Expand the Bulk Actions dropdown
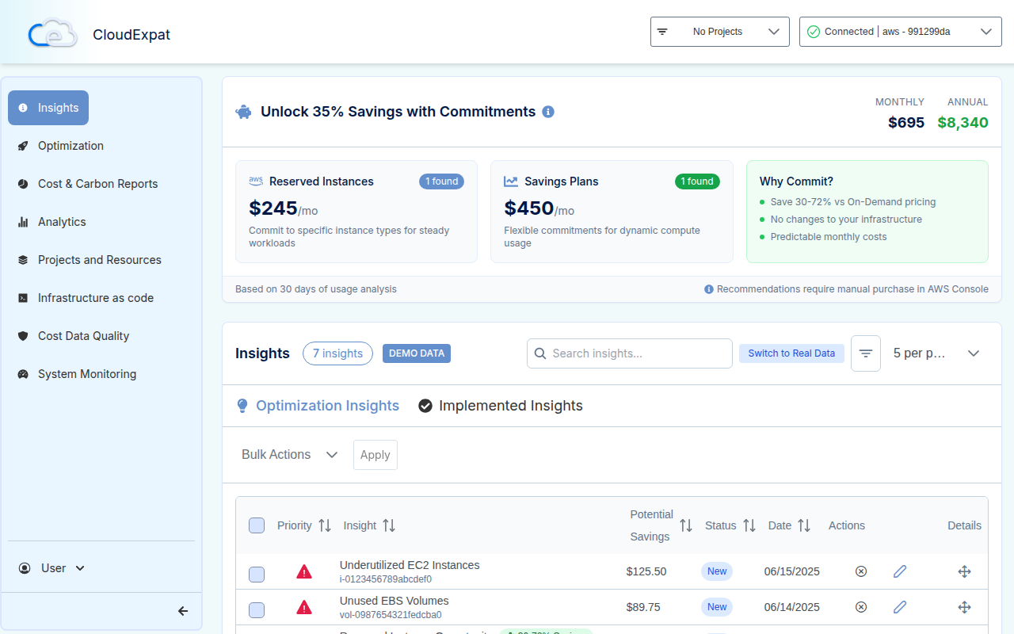1014x634 pixels. pyautogui.click(x=289, y=454)
